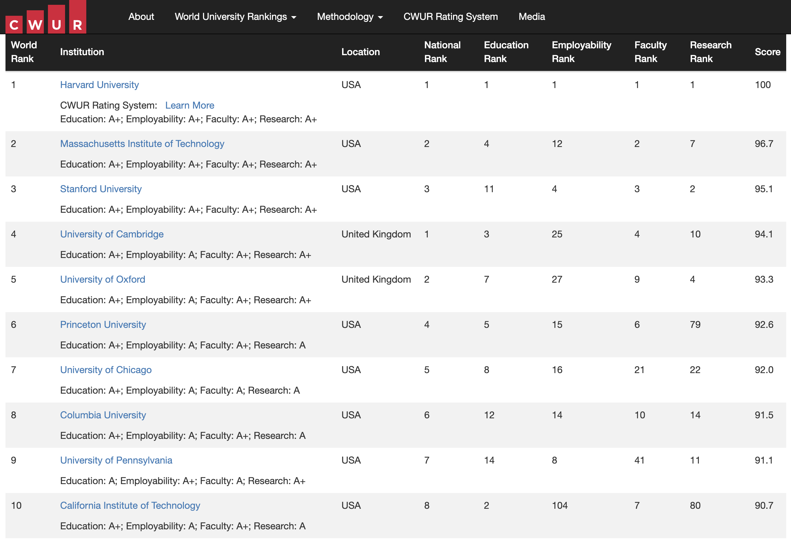This screenshot has width=791, height=542.
Task: Select Oxford's score 93.3
Action: point(764,279)
